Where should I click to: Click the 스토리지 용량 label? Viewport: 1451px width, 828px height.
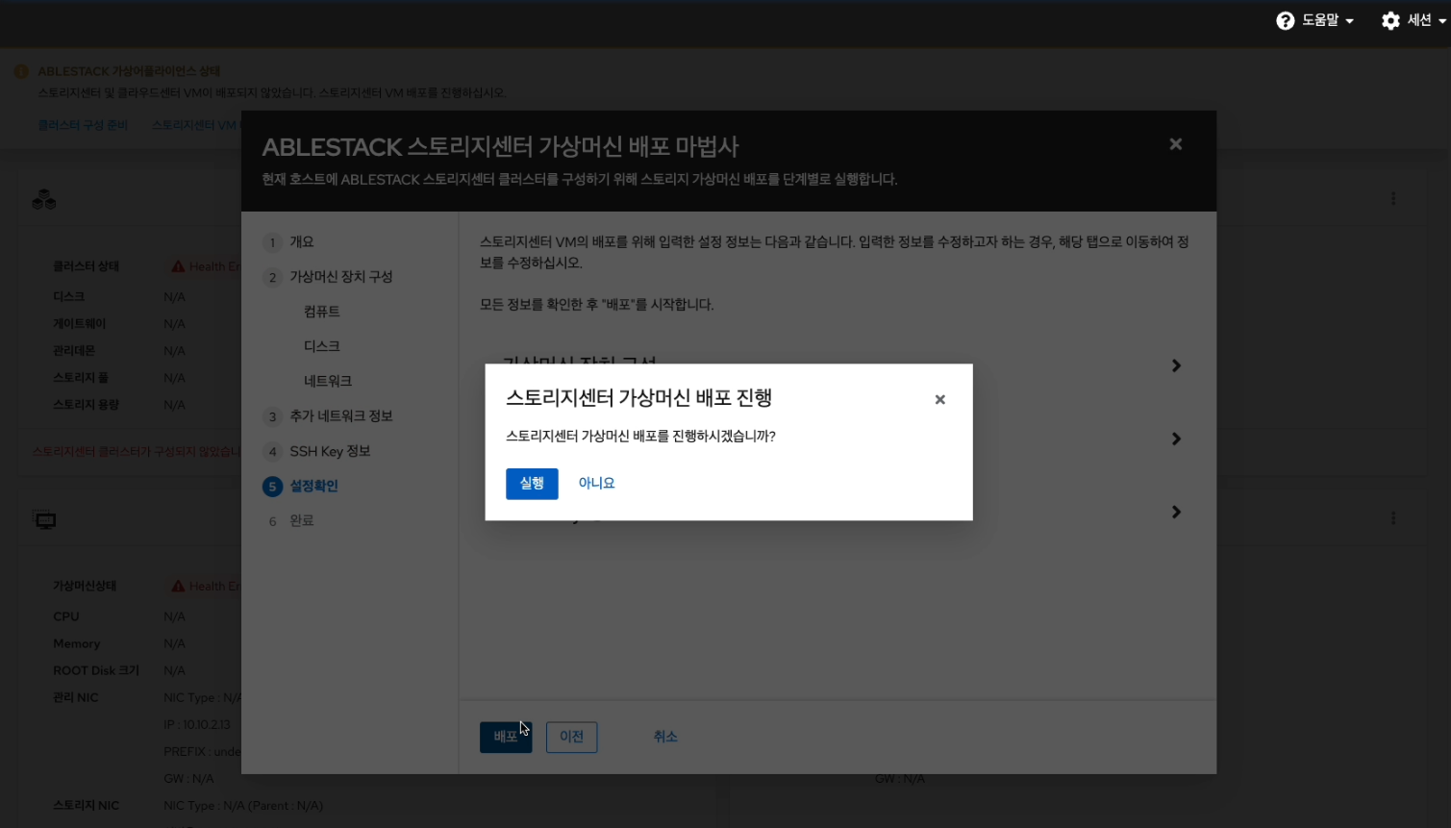[87, 405]
